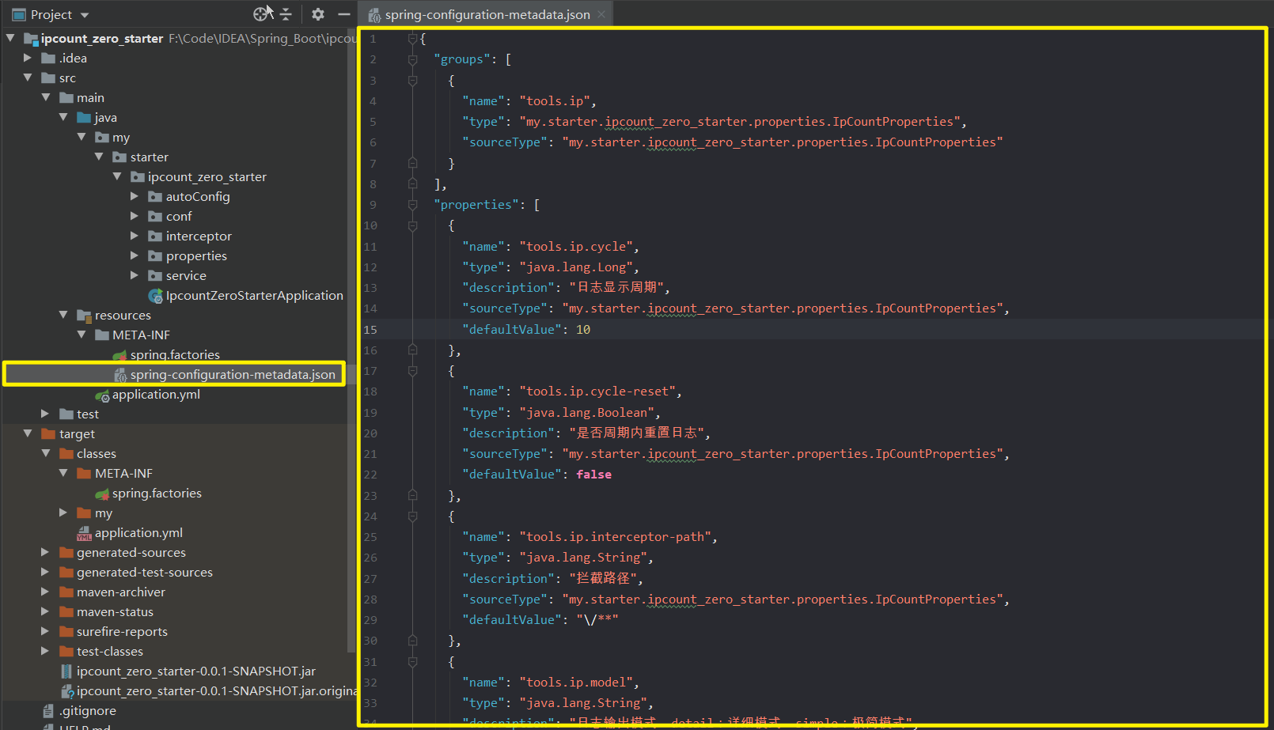Open the Project panel settings gear

click(318, 14)
